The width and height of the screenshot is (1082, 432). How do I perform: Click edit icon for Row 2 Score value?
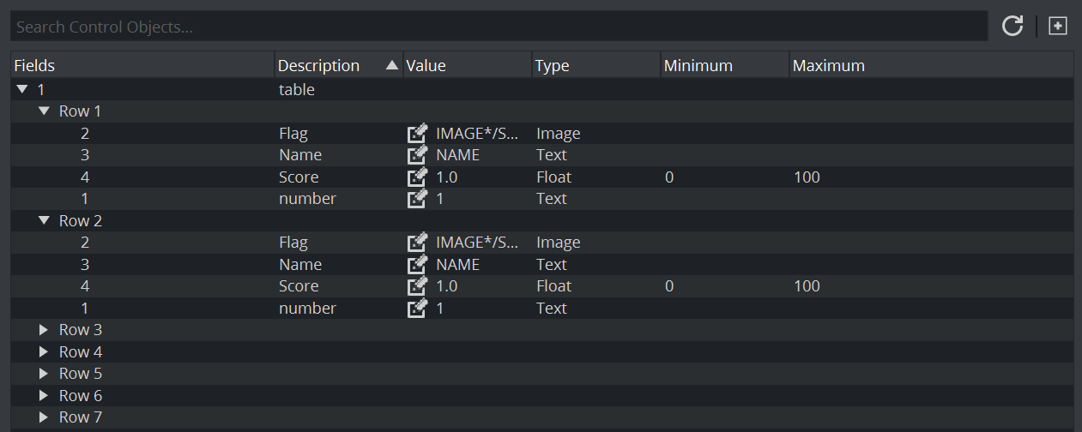(x=417, y=286)
